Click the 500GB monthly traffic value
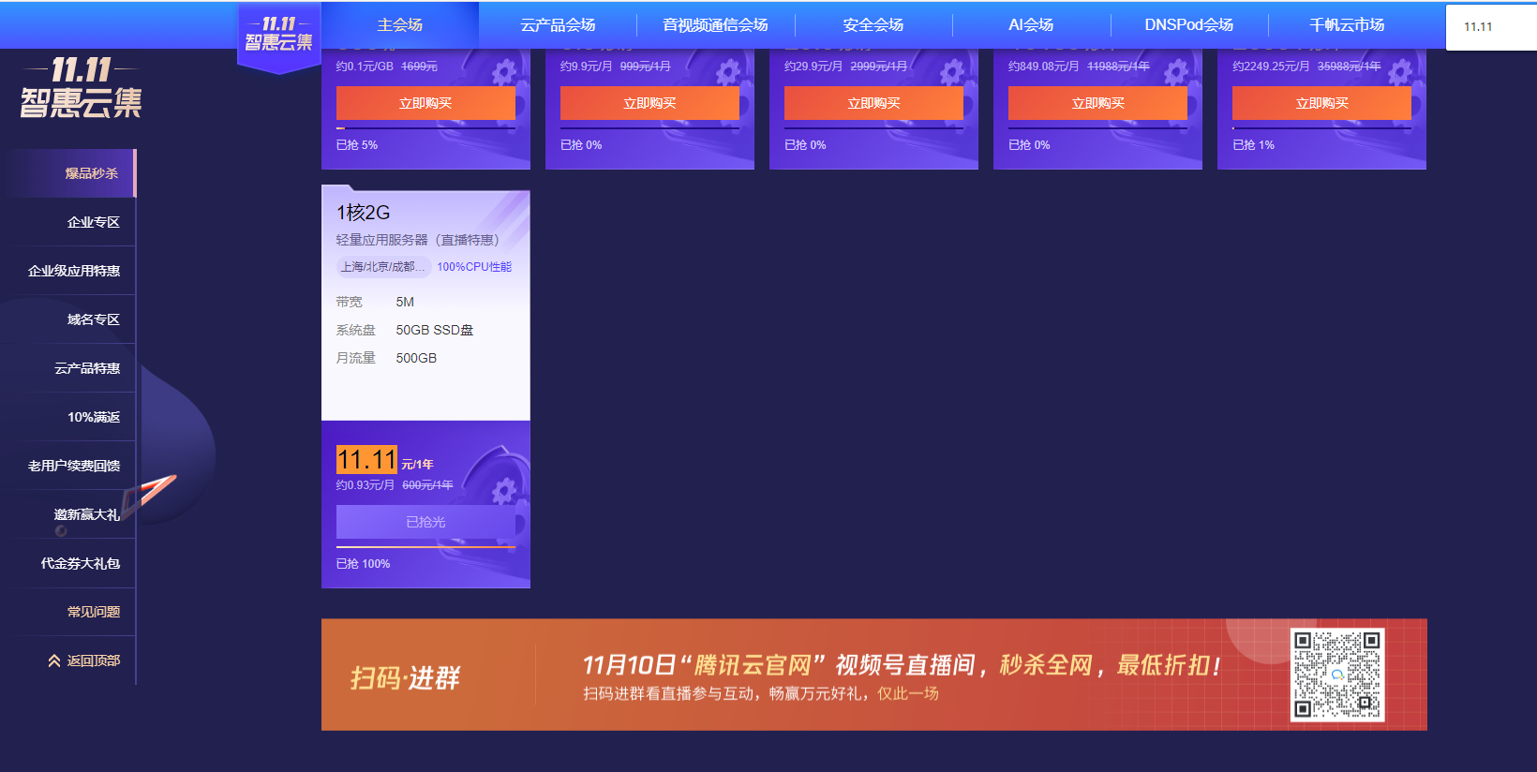The height and width of the screenshot is (772, 1537). coord(416,358)
